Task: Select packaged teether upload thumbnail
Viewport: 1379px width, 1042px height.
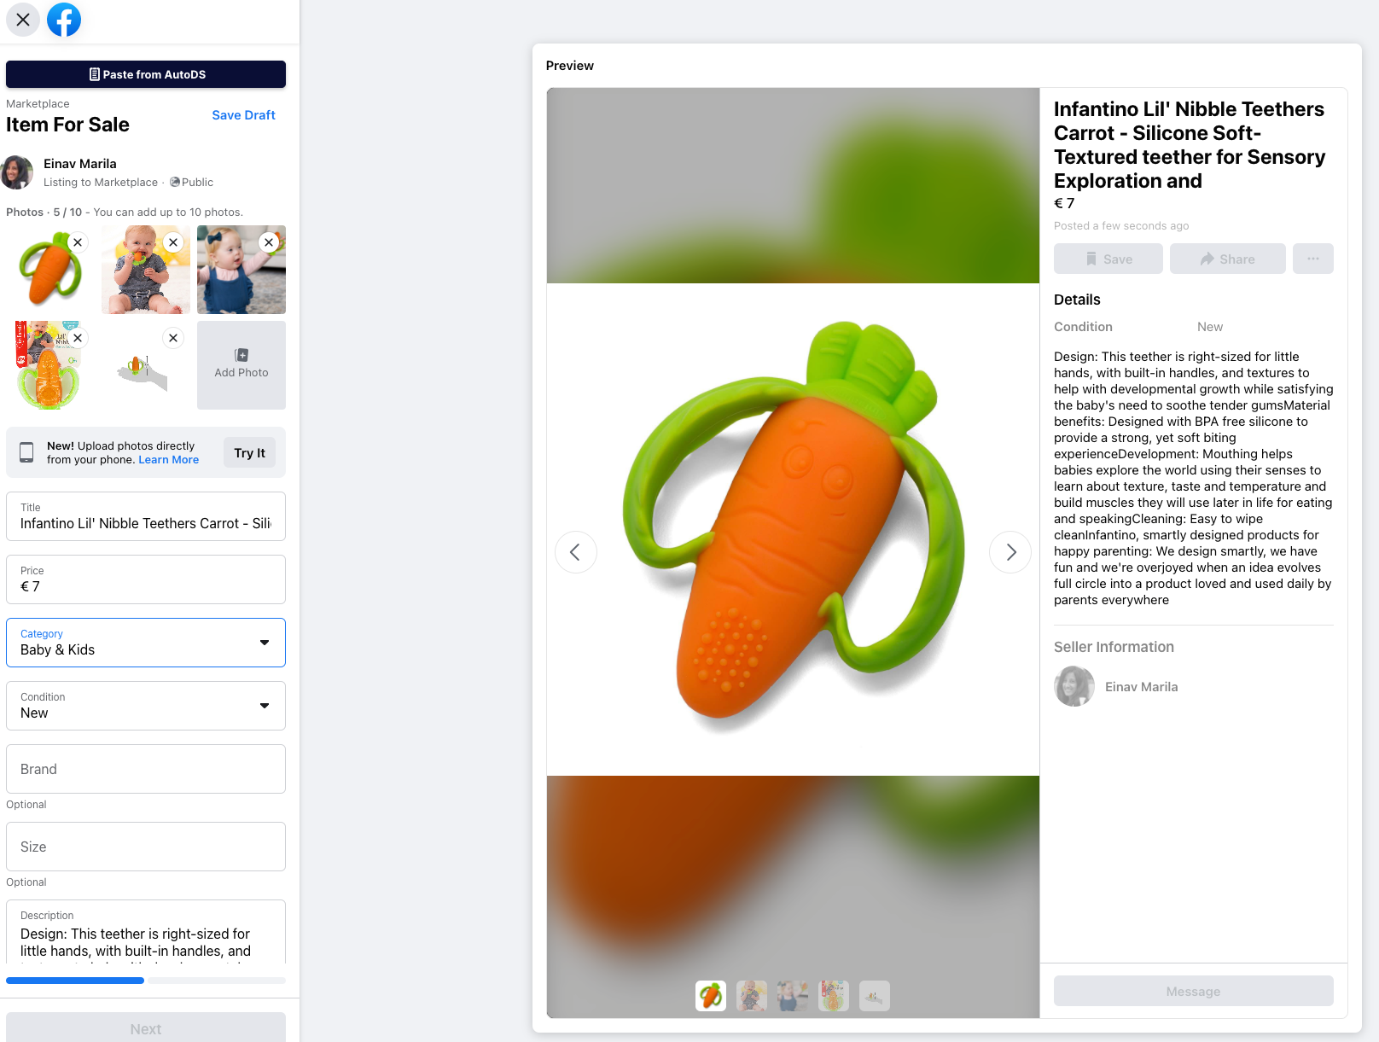Action: pyautogui.click(x=50, y=365)
